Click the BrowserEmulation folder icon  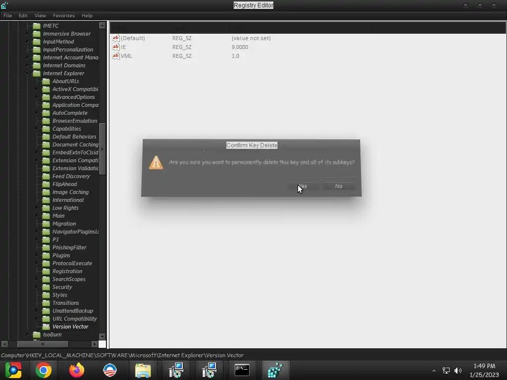coord(46,121)
